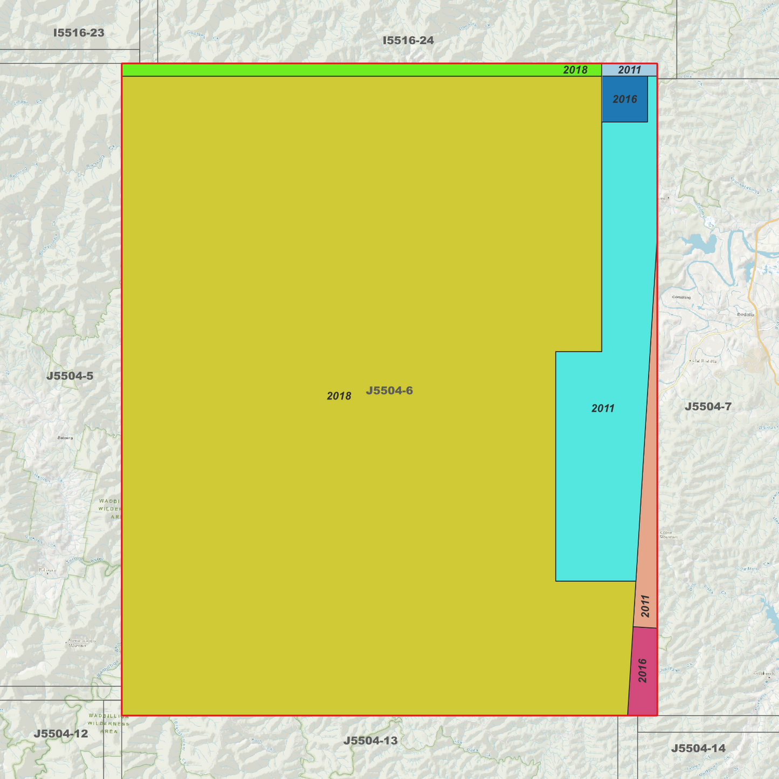
Task: Click the I5516-23 map sheet label
Action: point(79,33)
